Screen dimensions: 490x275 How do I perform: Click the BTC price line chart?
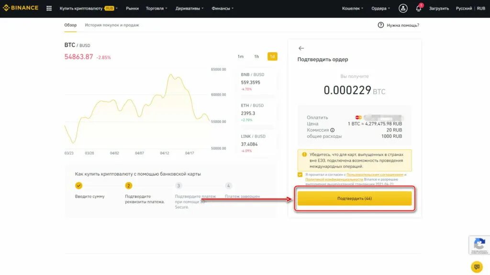coord(137,110)
